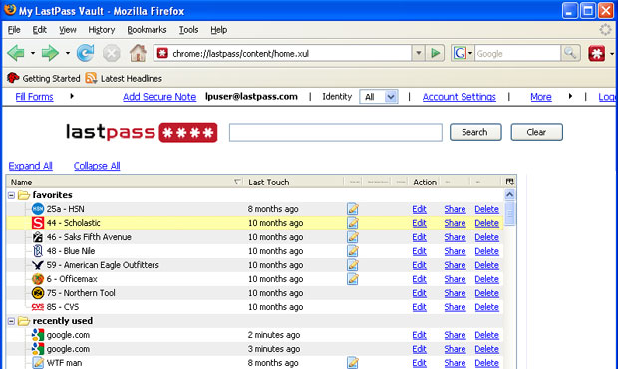Click the note icon in the 59 - American Eagle row
Viewport: 618px width, 369px height.
353,265
